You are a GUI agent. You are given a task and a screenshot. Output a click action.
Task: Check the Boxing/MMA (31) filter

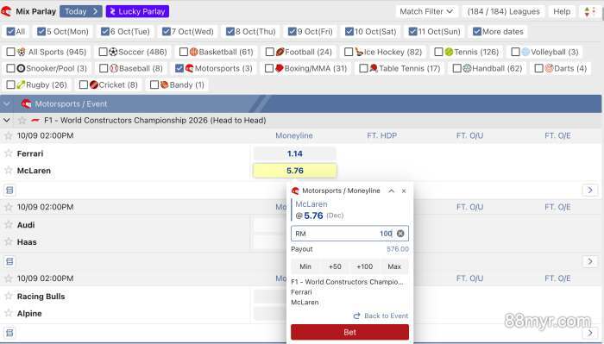pos(269,68)
